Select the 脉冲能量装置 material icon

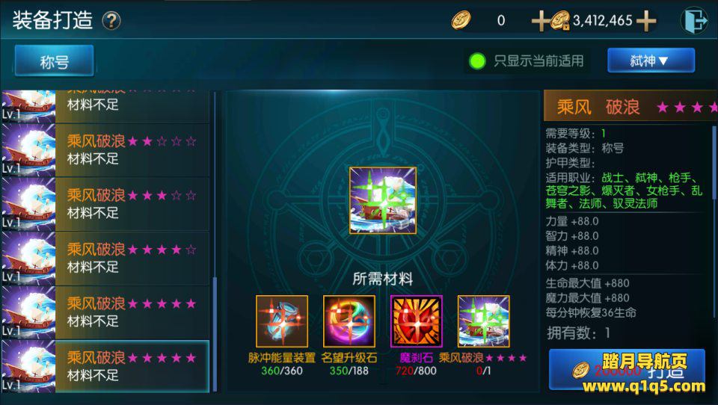click(x=282, y=321)
